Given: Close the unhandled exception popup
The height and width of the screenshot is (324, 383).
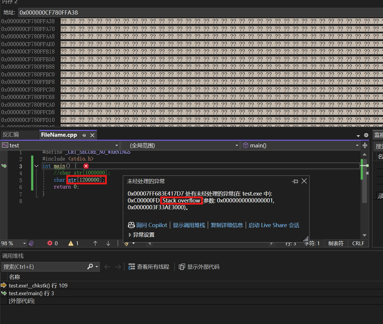Looking at the screenshot, I should (x=304, y=181).
